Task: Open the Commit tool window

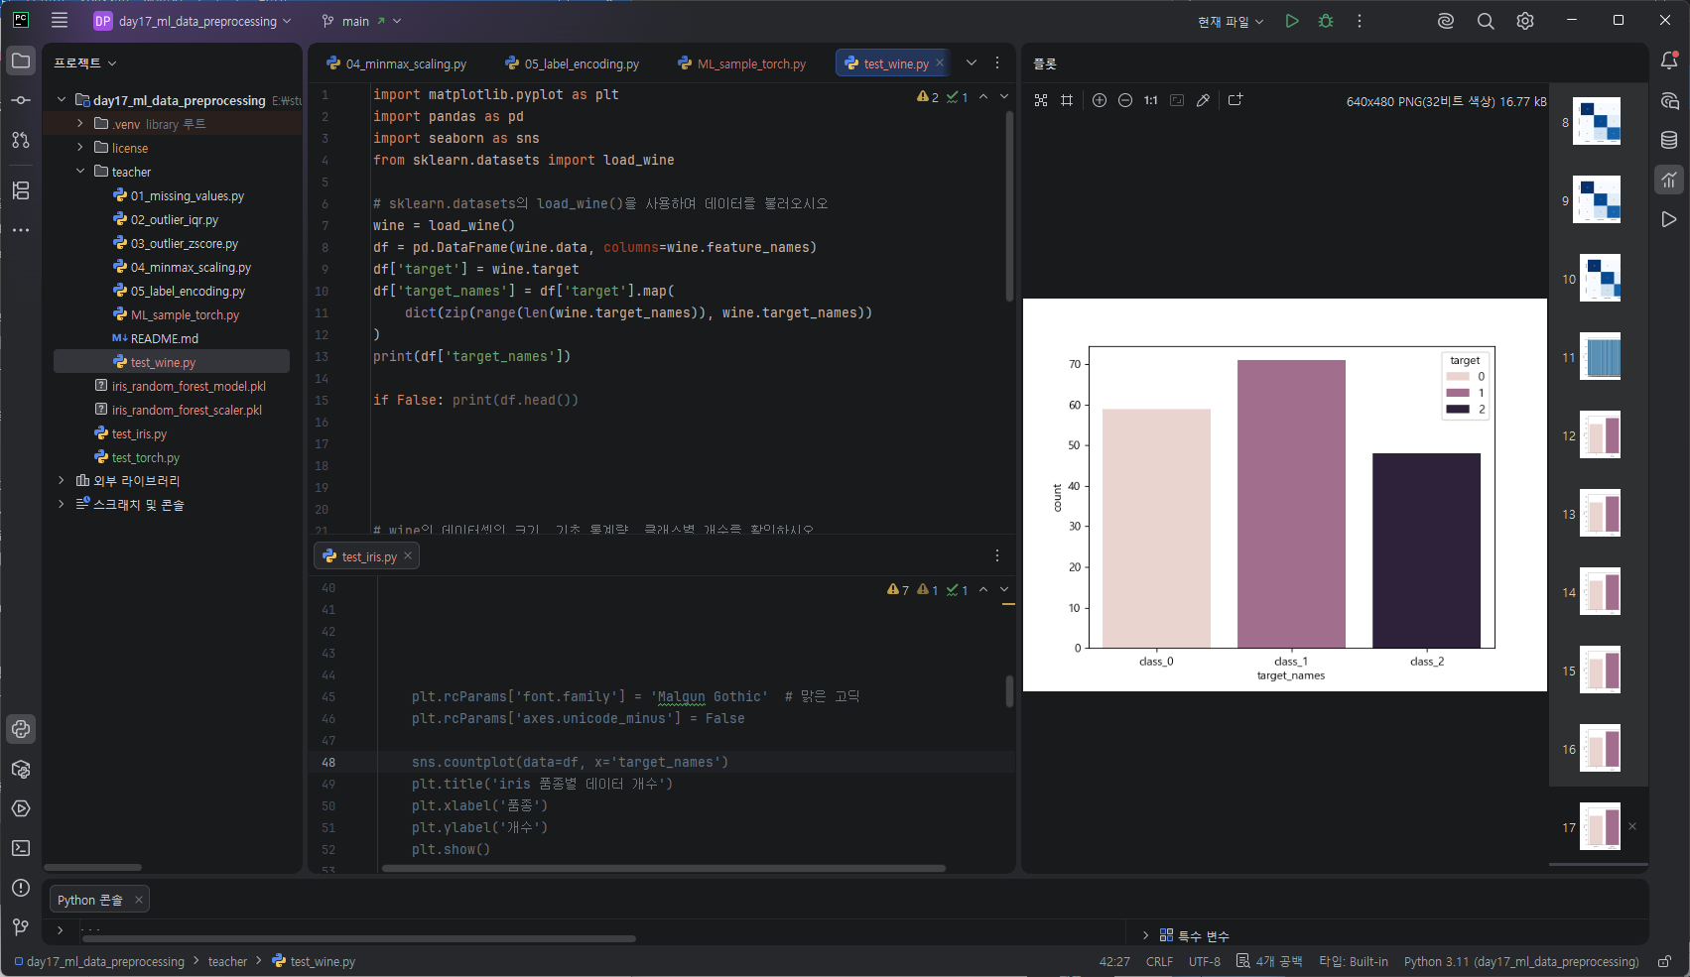Action: click(x=21, y=100)
